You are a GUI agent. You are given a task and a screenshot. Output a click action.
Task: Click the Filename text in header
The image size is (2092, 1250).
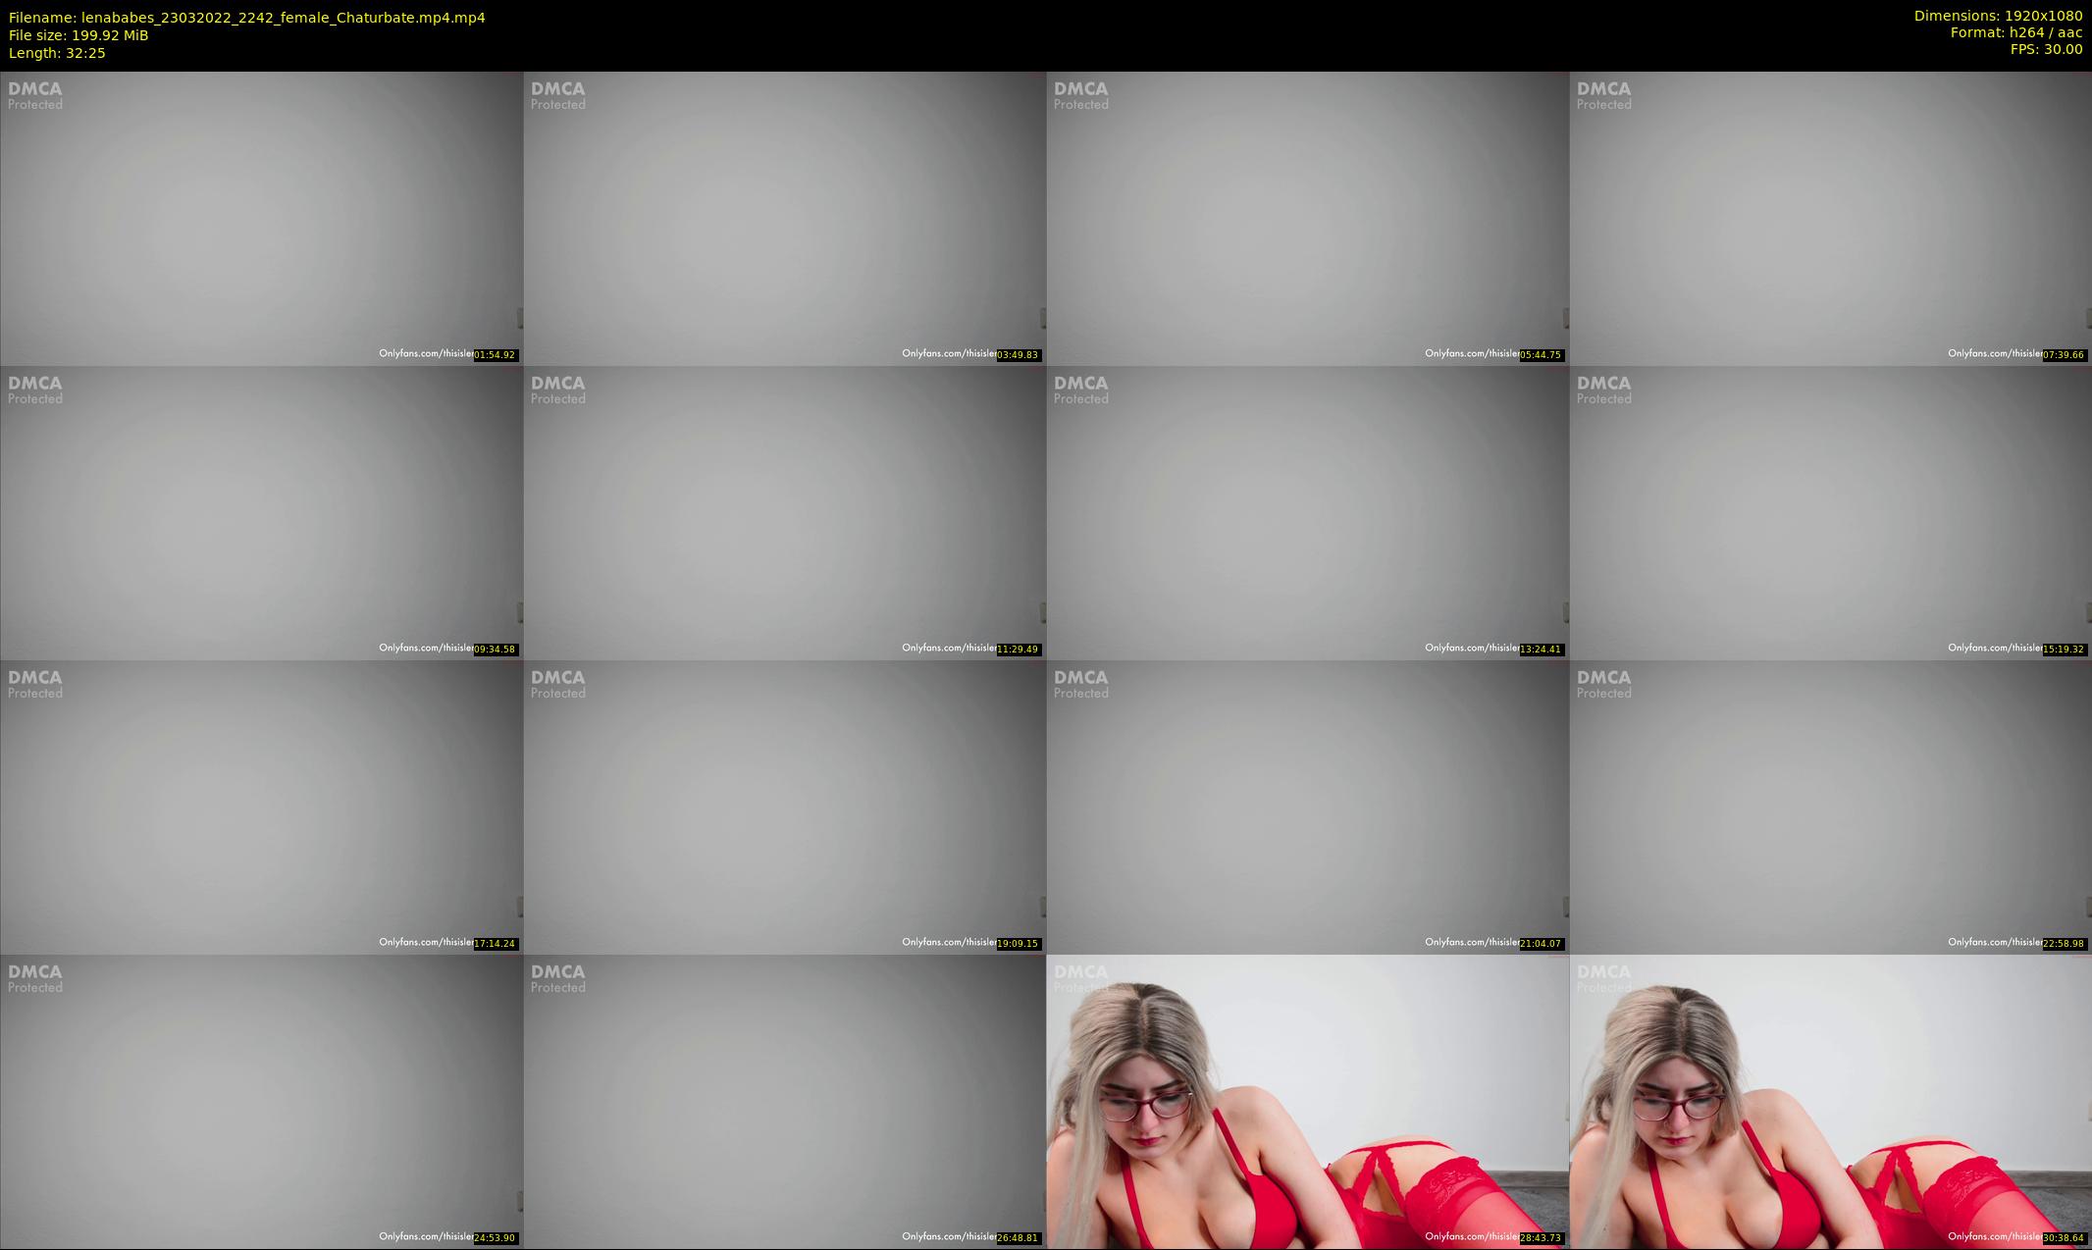coord(246,18)
